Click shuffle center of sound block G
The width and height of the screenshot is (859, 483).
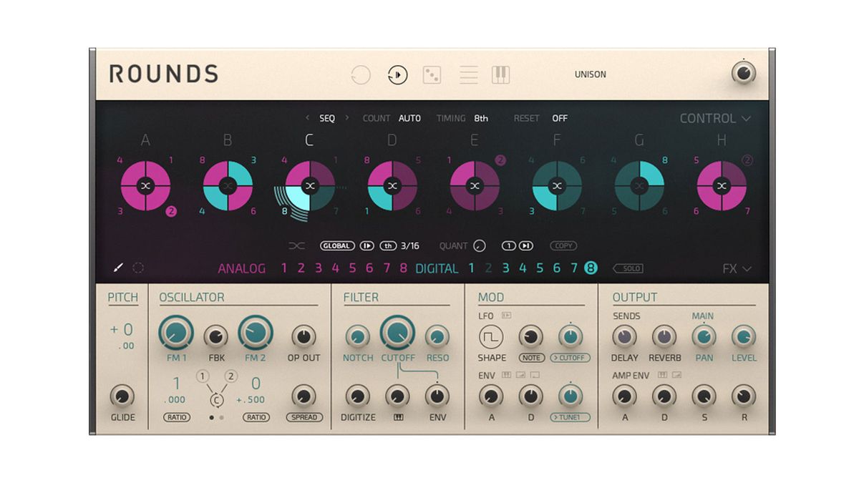pyautogui.click(x=639, y=186)
